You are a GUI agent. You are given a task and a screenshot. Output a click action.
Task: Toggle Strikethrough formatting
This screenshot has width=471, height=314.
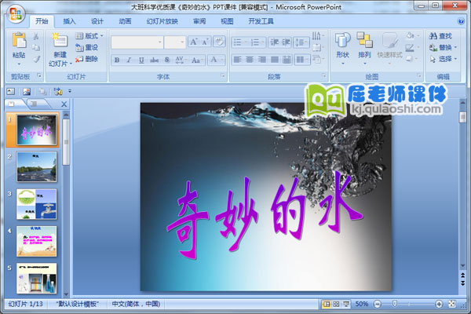(x=154, y=60)
